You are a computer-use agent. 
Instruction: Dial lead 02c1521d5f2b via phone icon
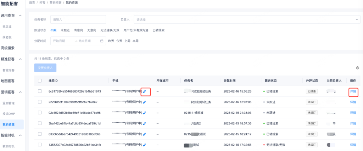coord(144,113)
